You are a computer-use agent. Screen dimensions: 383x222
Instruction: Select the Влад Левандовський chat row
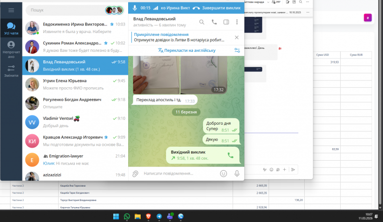click(75, 65)
